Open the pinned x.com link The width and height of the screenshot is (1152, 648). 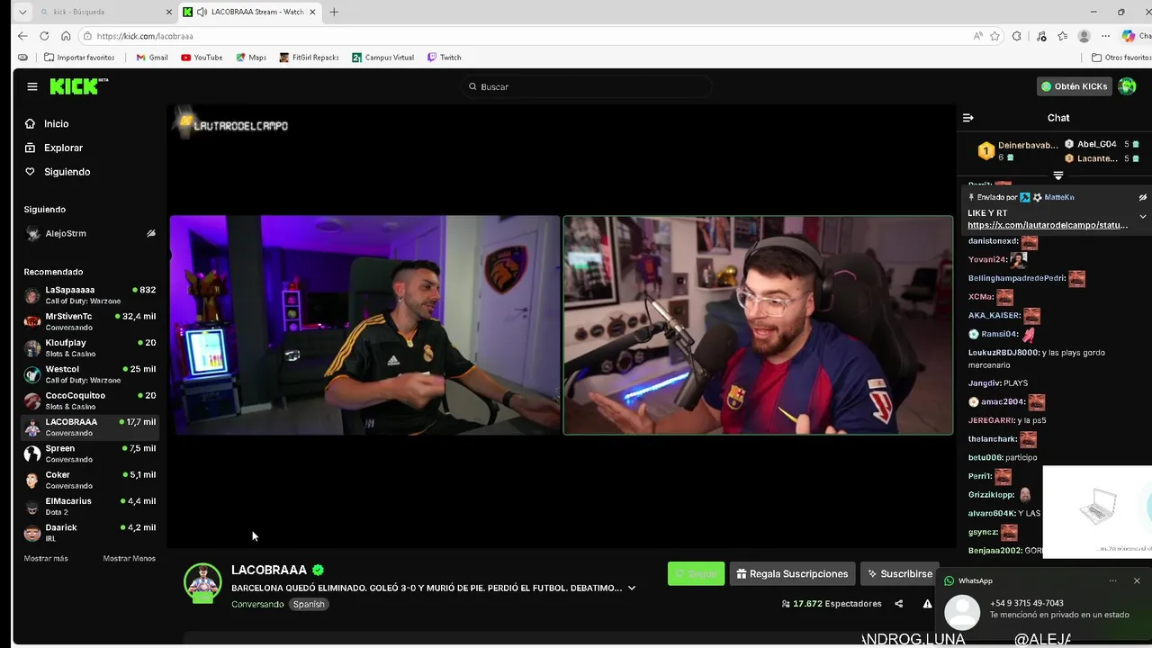1047,225
